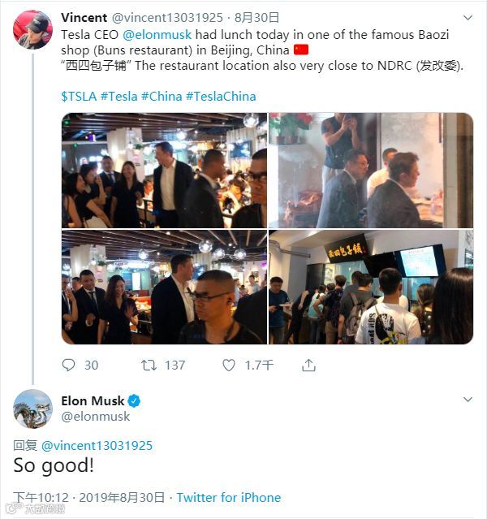487x519 pixels.
Task: Open top-right photo thumbnail
Action: coord(371,170)
